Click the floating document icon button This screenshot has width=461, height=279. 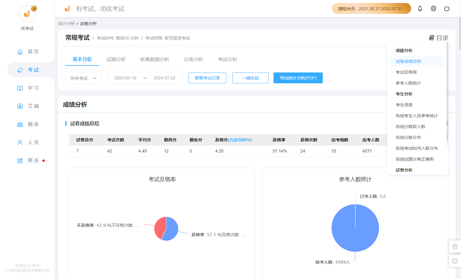pos(455,247)
